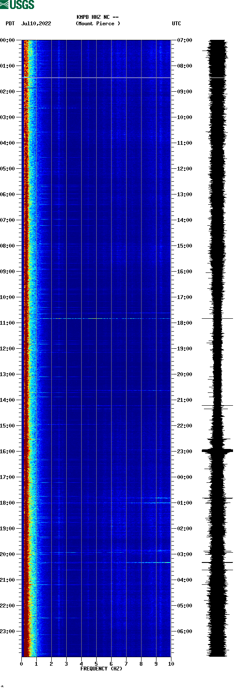Click the 00:00 PDT time label
This screenshot has height=691, width=236.
8,40
